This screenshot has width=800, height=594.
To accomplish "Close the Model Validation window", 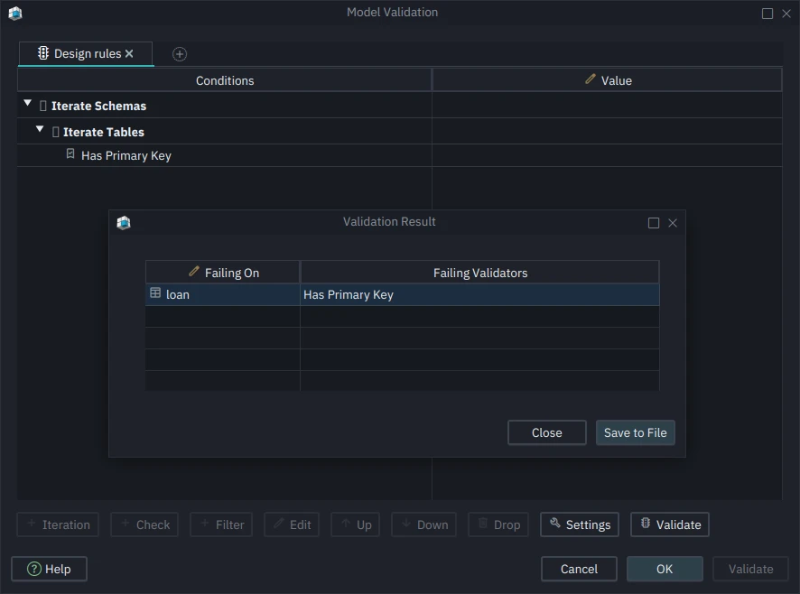I will pos(786,14).
